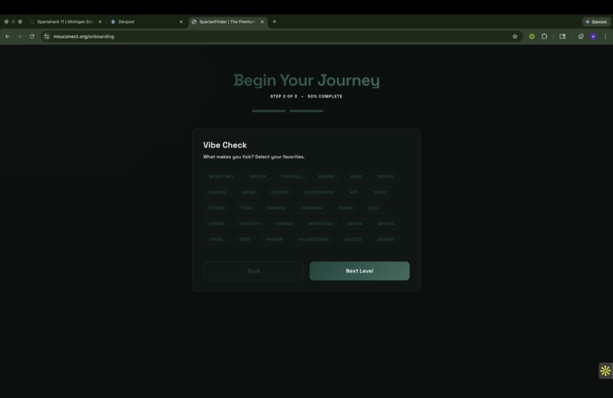The image size is (613, 398).
Task: Click 'STEP 2 OF 3' text
Action: point(284,97)
